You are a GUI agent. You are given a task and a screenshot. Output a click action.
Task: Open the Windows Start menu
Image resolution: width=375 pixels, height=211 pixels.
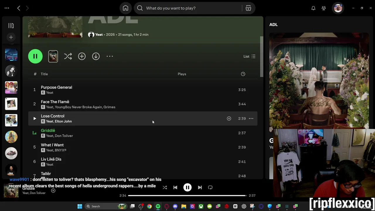tap(80, 206)
